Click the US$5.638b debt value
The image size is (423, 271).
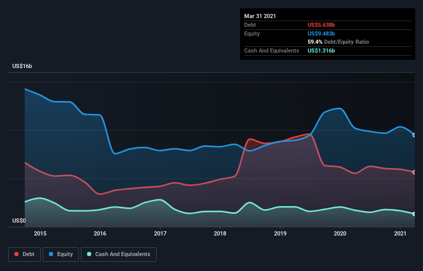[322, 25]
